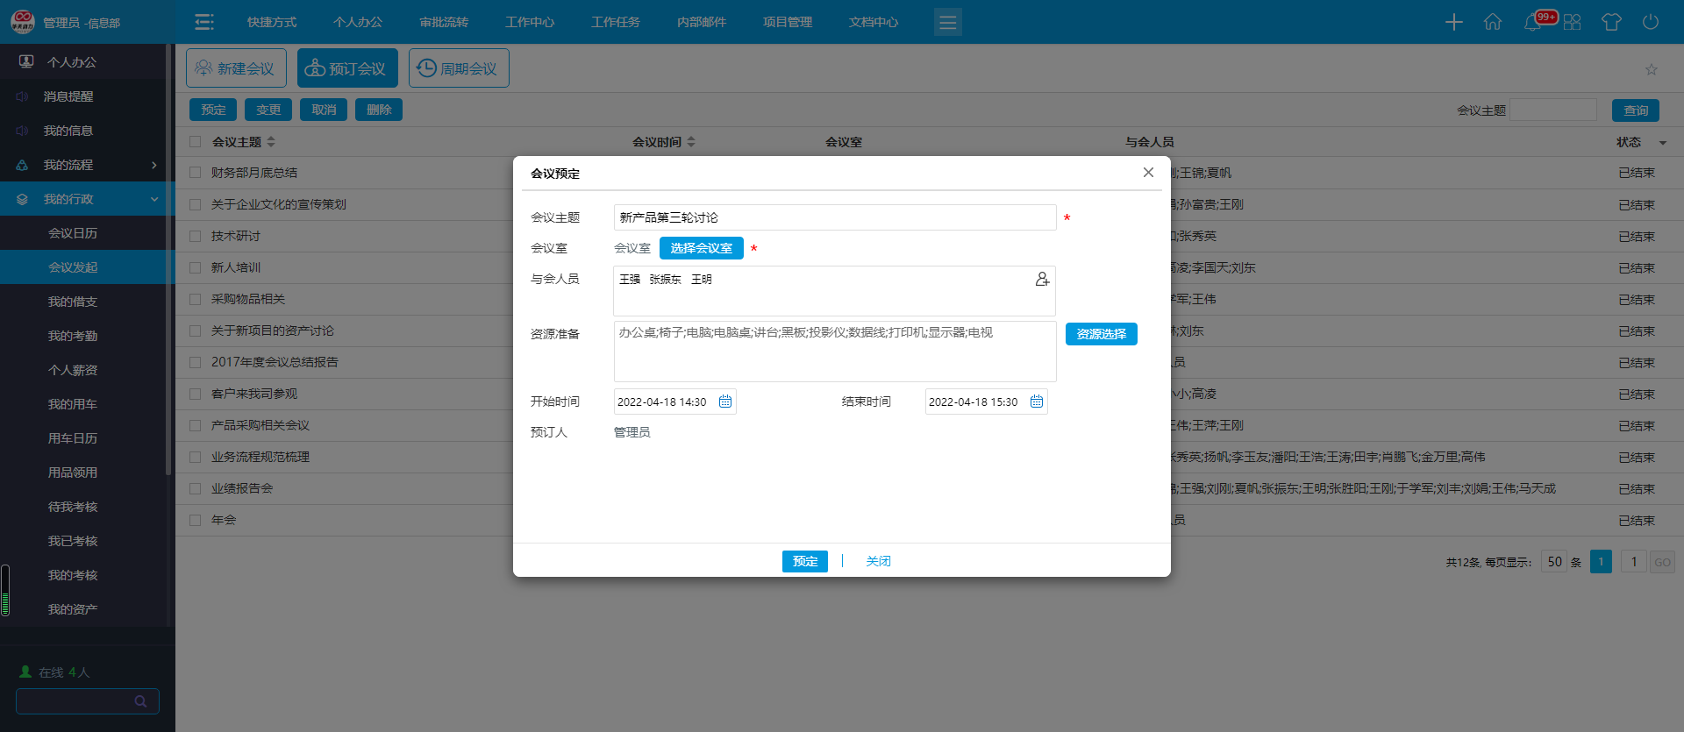Open the 工作中心 top menu
Image resolution: width=1684 pixels, height=732 pixels.
[x=530, y=22]
